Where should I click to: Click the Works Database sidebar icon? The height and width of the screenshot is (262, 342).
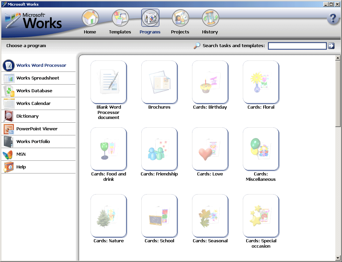pos(9,91)
